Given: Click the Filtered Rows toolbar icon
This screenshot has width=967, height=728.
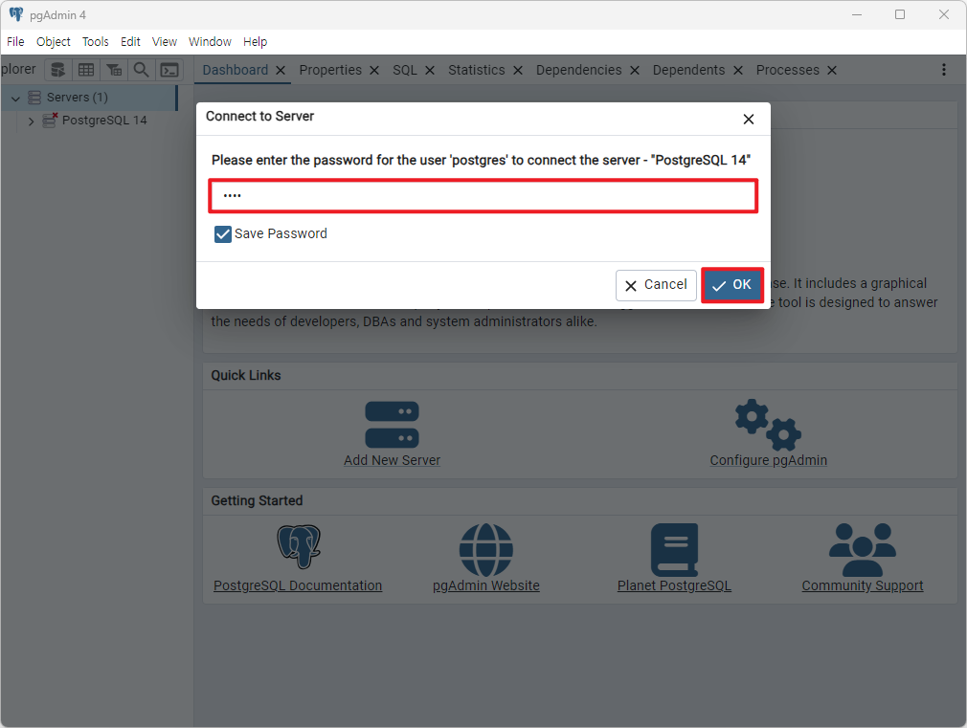Looking at the screenshot, I should click(114, 70).
